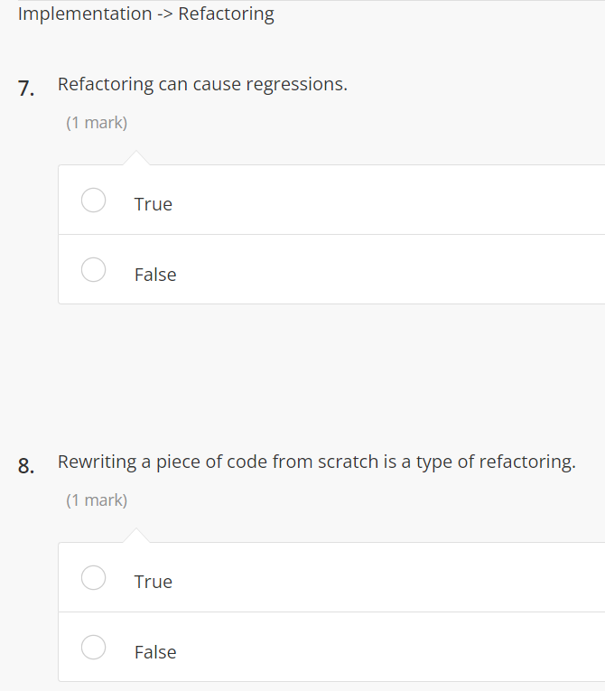Choose False radio button for question 8
The width and height of the screenshot is (605, 691).
(x=94, y=647)
